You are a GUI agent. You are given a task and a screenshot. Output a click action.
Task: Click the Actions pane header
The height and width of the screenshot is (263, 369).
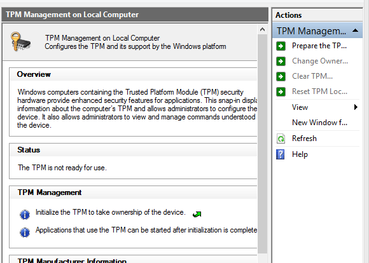317,15
